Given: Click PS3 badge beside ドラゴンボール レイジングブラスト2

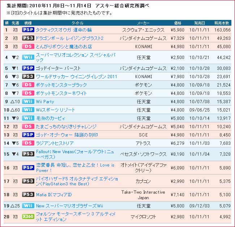Looking at the screenshot, I should [x=28, y=38].
